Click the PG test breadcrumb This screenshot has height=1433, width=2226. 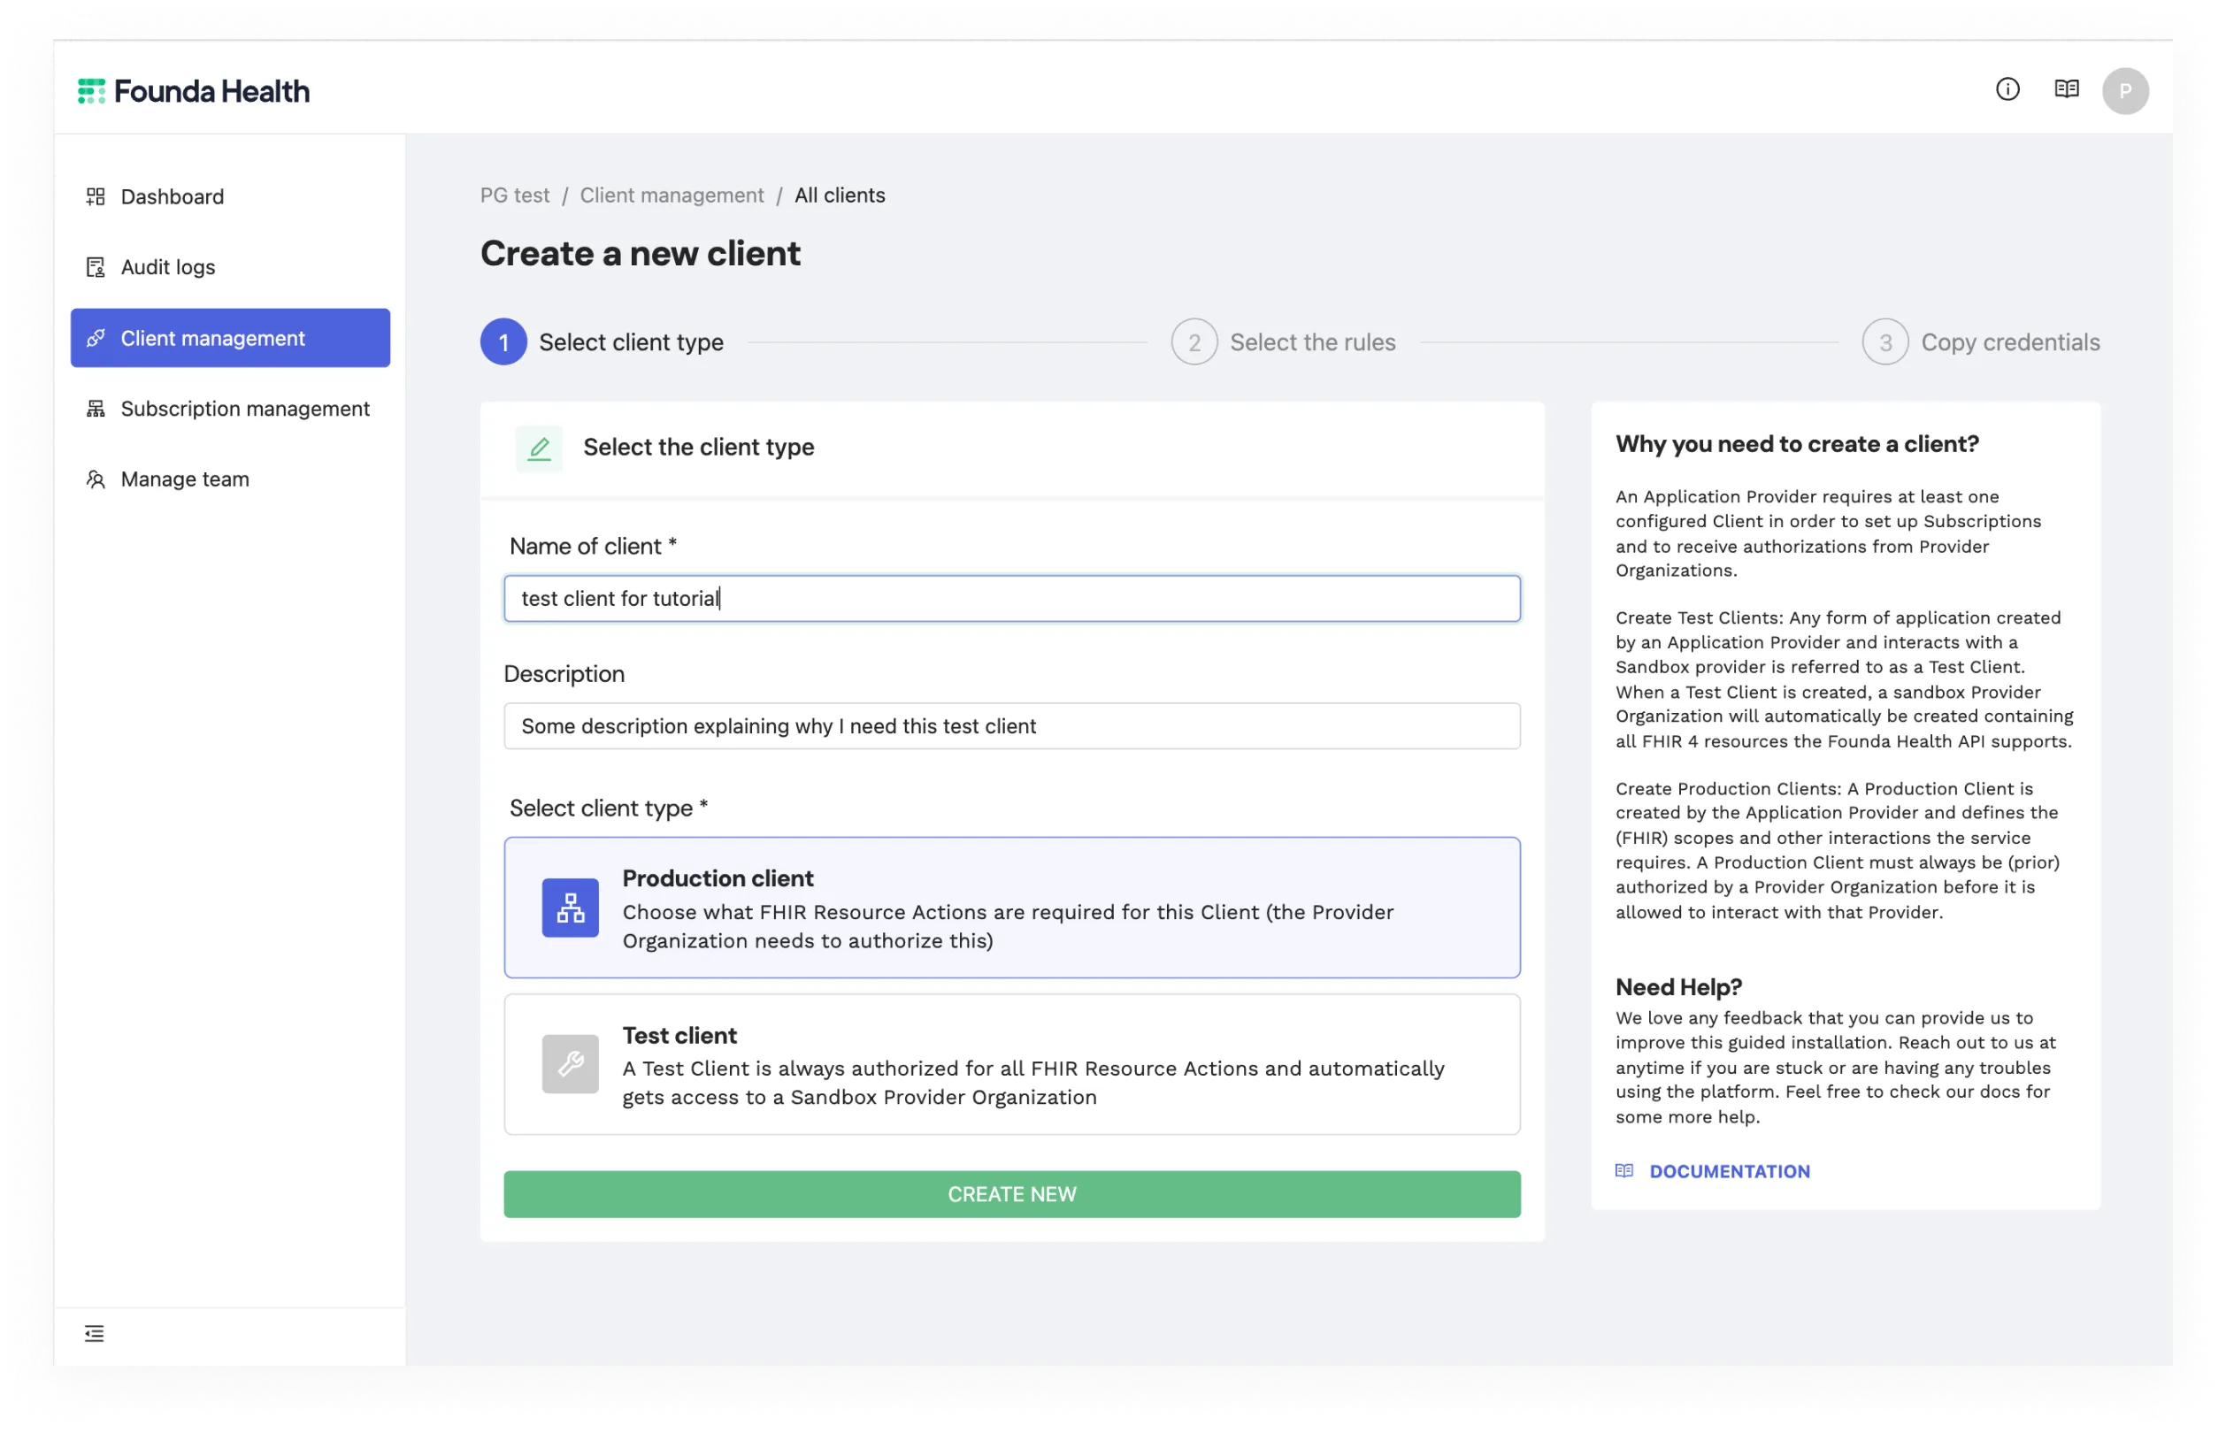coord(515,195)
